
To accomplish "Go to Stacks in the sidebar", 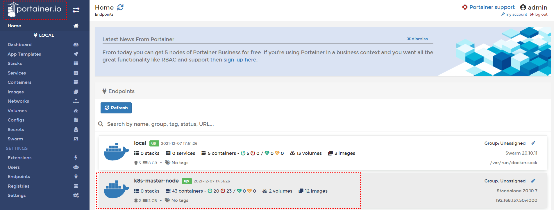I will click(x=15, y=63).
